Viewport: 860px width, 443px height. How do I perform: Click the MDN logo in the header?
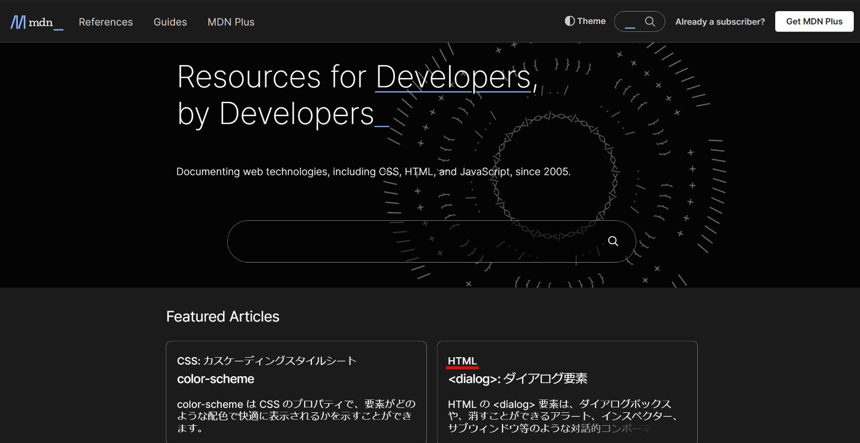coord(37,22)
